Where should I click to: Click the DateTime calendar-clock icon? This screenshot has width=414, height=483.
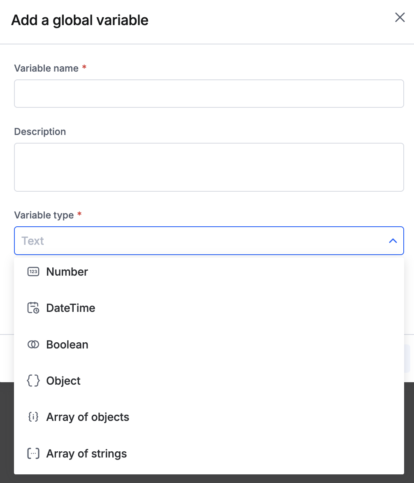pos(33,308)
